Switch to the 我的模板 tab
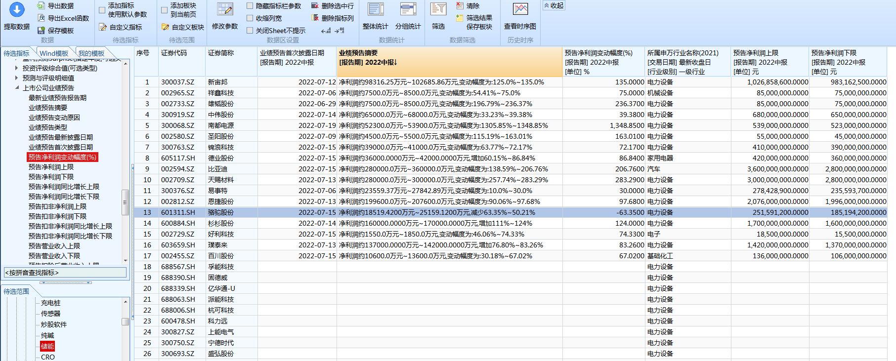The height and width of the screenshot is (361, 896). 91,53
